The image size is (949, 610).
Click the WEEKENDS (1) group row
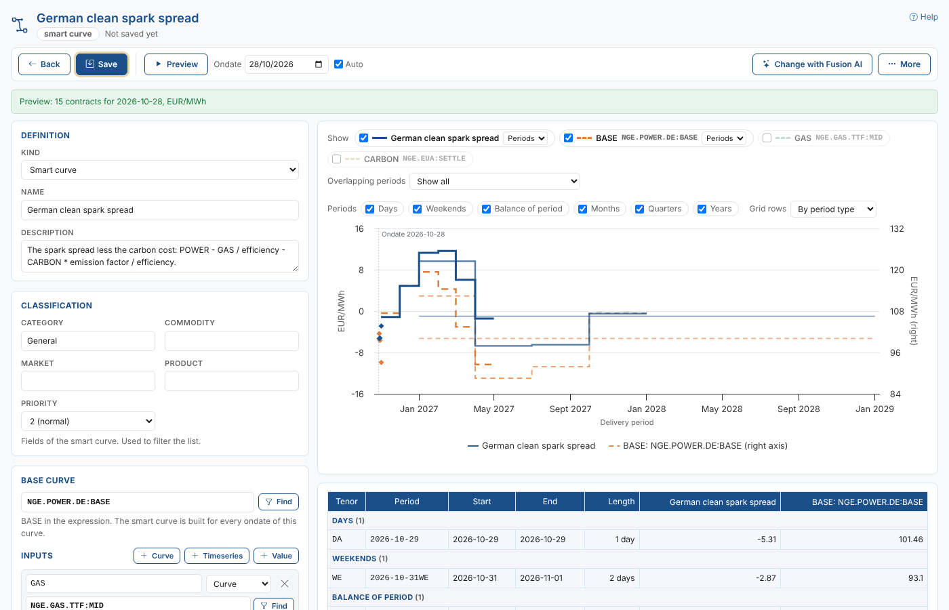[628, 558]
